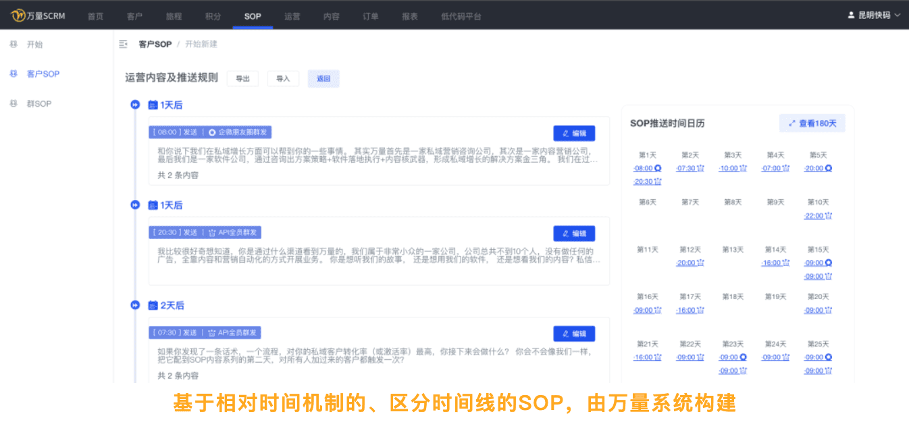Click the 开始新建 breadcrumb item
Image resolution: width=909 pixels, height=439 pixels.
[x=201, y=44]
